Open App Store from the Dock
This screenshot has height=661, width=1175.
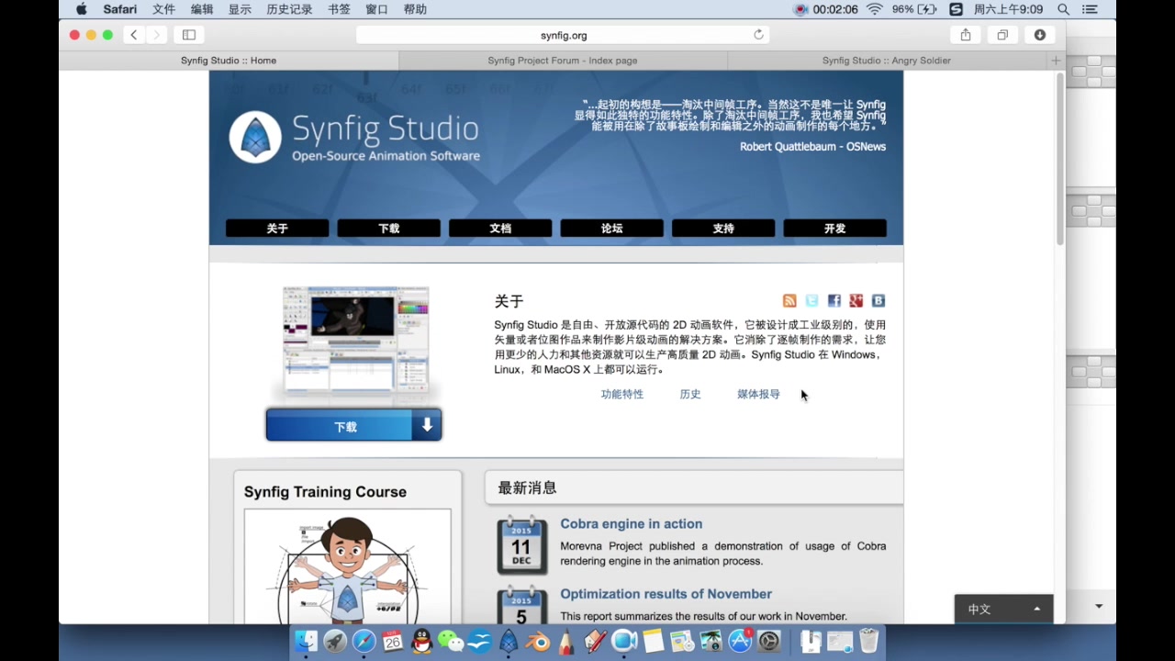(741, 641)
